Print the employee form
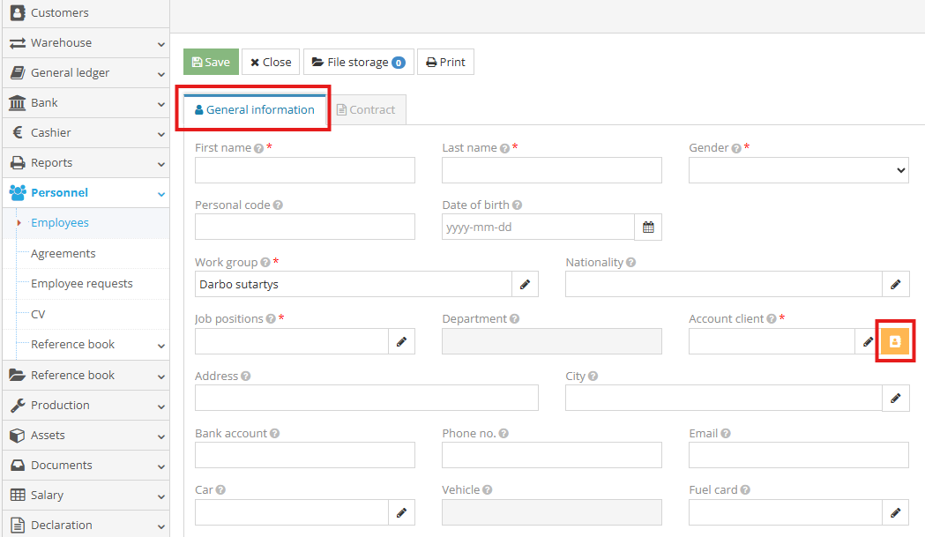925x537 pixels. [x=445, y=63]
